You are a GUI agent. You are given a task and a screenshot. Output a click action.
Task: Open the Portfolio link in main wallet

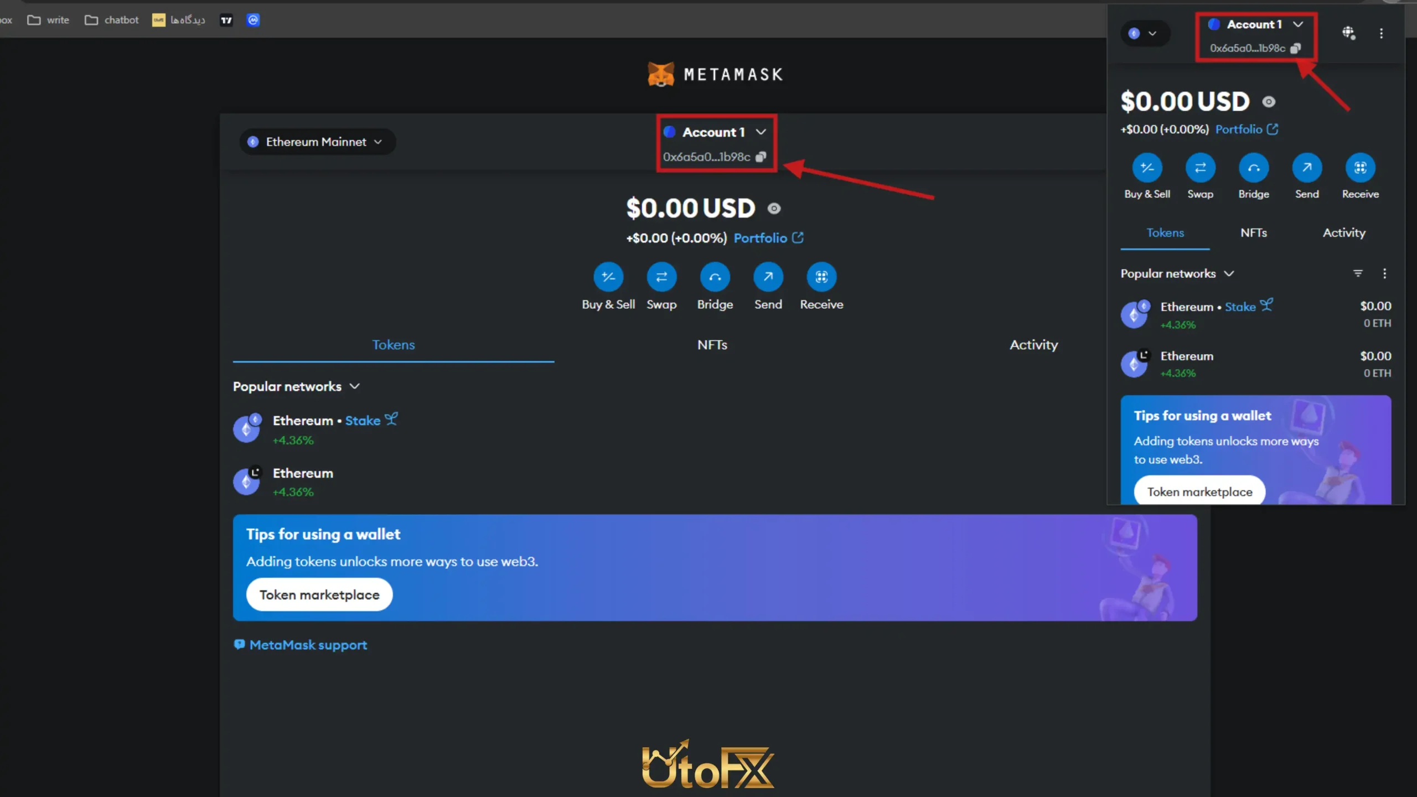coord(768,238)
